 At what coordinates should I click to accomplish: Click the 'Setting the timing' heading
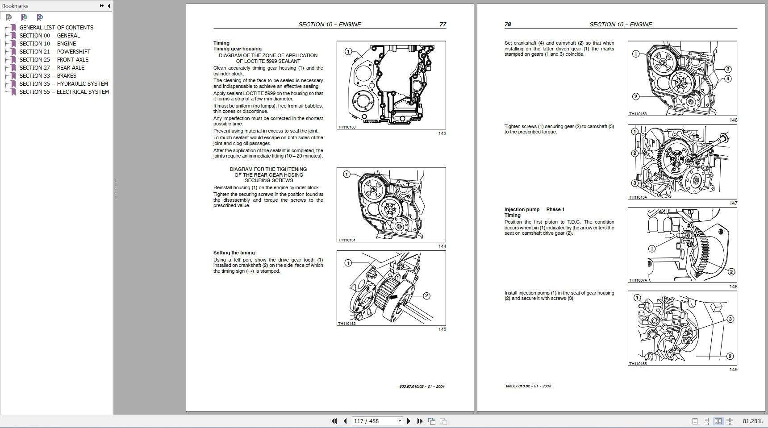[234, 253]
